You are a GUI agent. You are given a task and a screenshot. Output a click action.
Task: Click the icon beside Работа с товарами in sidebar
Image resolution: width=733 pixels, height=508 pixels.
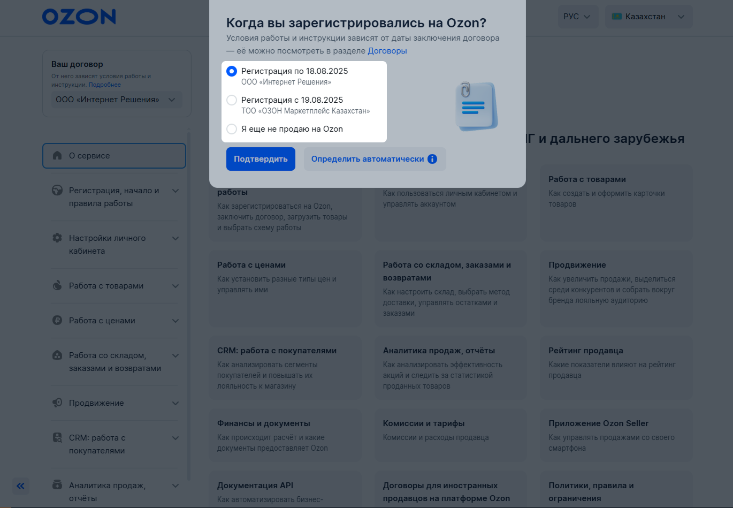click(x=57, y=286)
